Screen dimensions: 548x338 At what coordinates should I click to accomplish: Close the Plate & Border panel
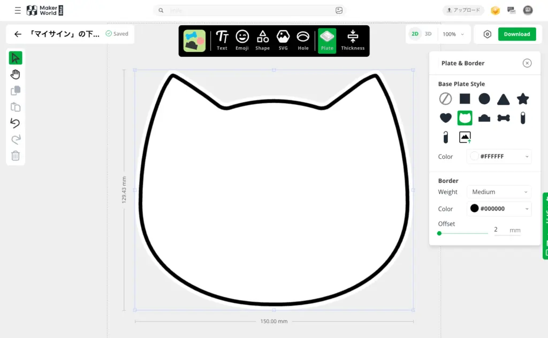[527, 63]
